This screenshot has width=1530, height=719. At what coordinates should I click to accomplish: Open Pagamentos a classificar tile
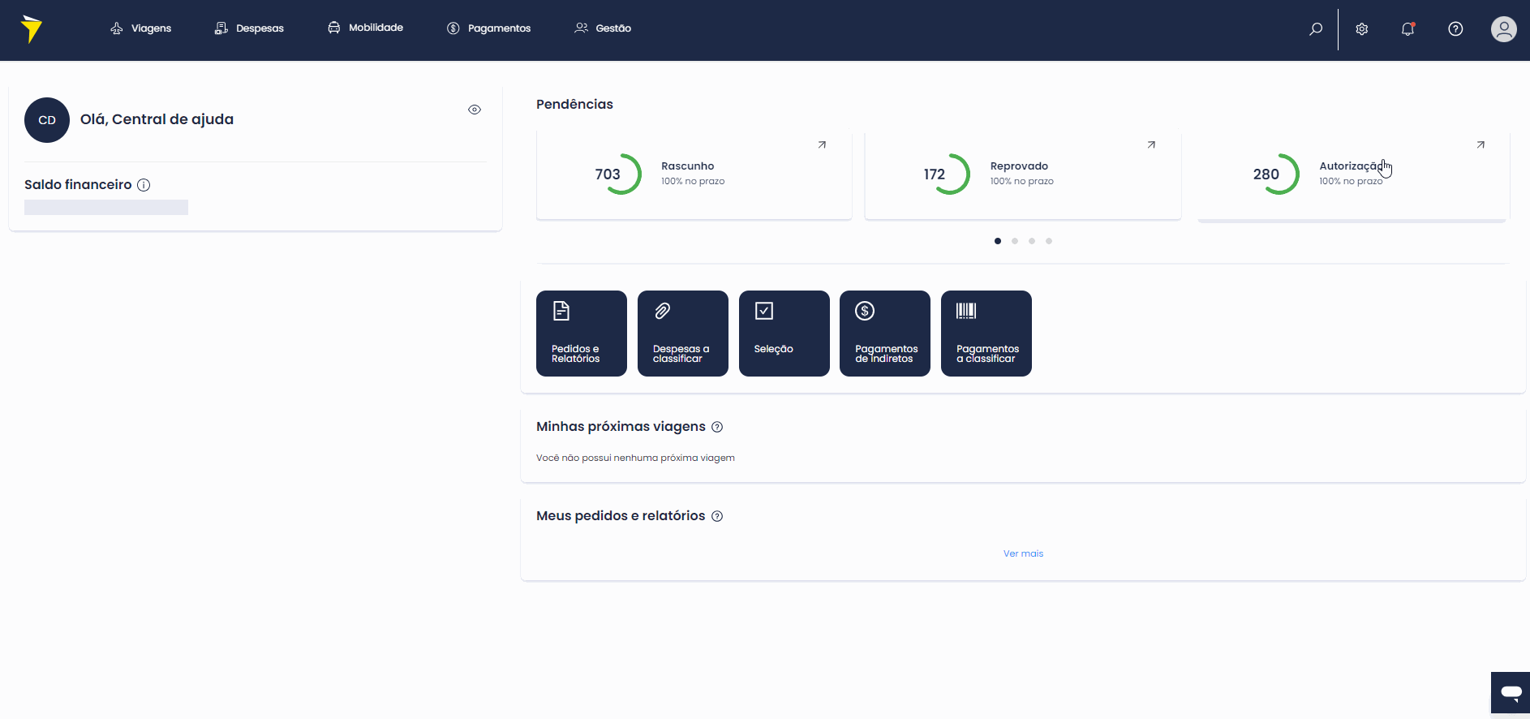pos(986,334)
